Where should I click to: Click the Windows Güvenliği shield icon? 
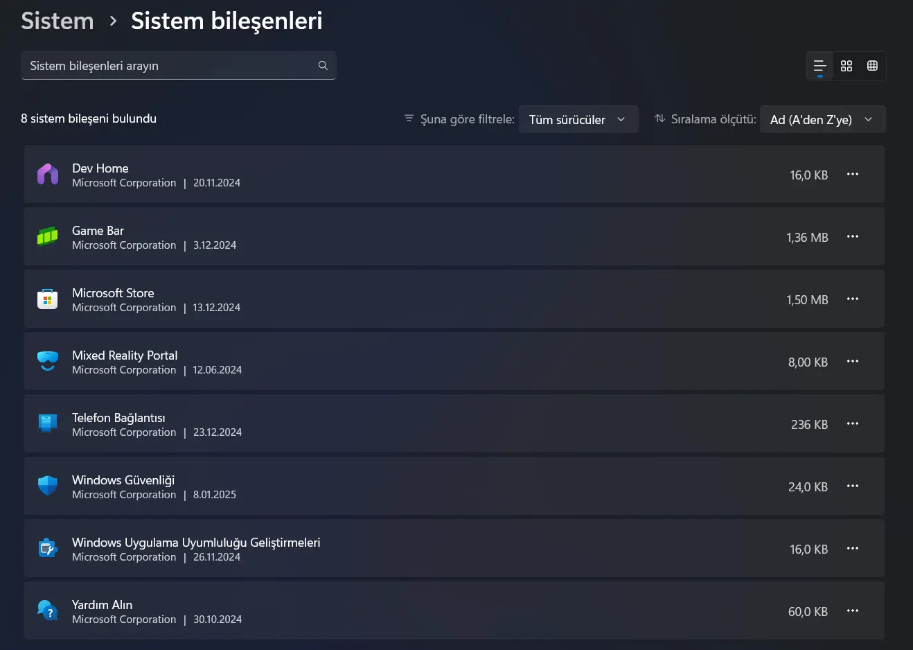pyautogui.click(x=48, y=486)
